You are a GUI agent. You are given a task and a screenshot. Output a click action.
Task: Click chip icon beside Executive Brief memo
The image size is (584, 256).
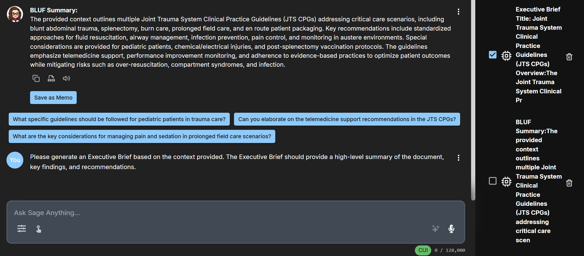pos(506,56)
